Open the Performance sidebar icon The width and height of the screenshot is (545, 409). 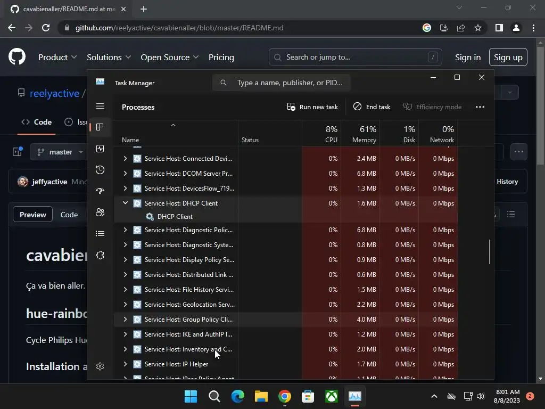click(x=100, y=149)
